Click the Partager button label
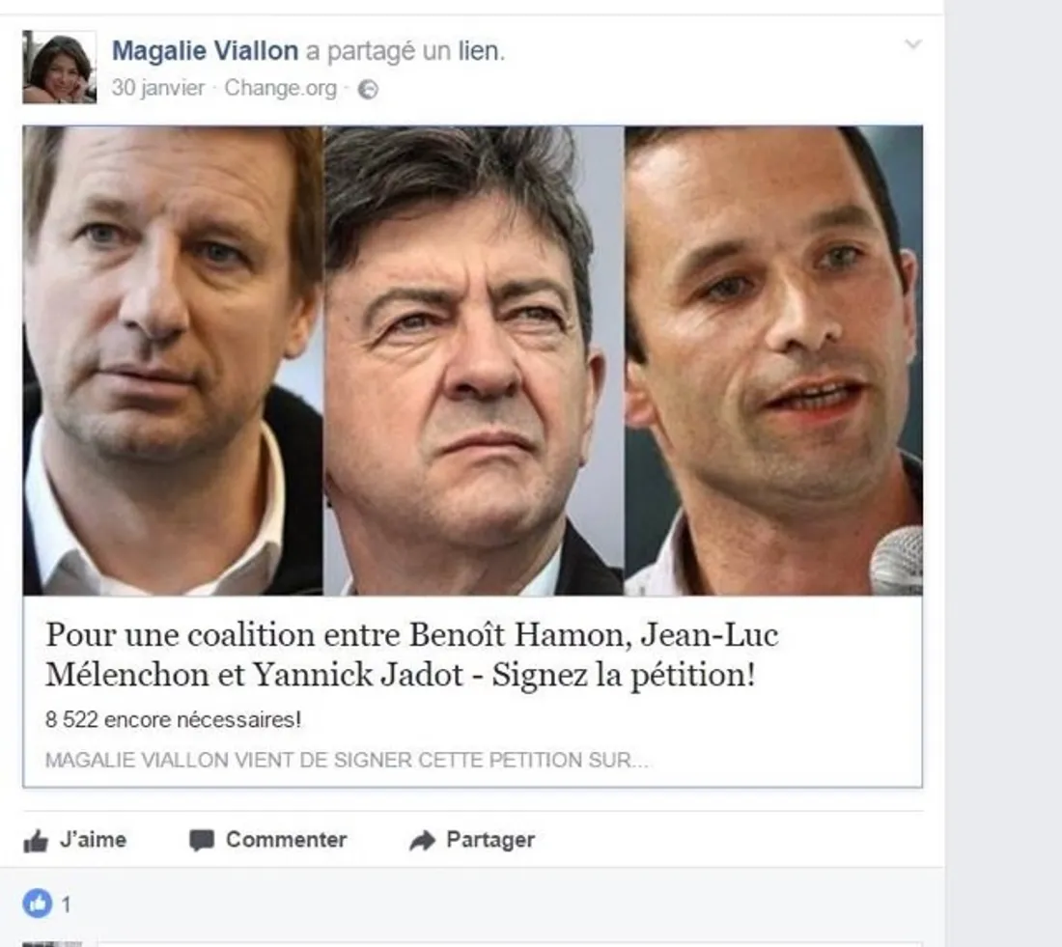The width and height of the screenshot is (1062, 947). (490, 840)
